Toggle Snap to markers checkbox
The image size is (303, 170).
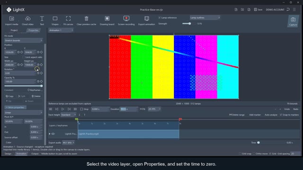point(281,115)
